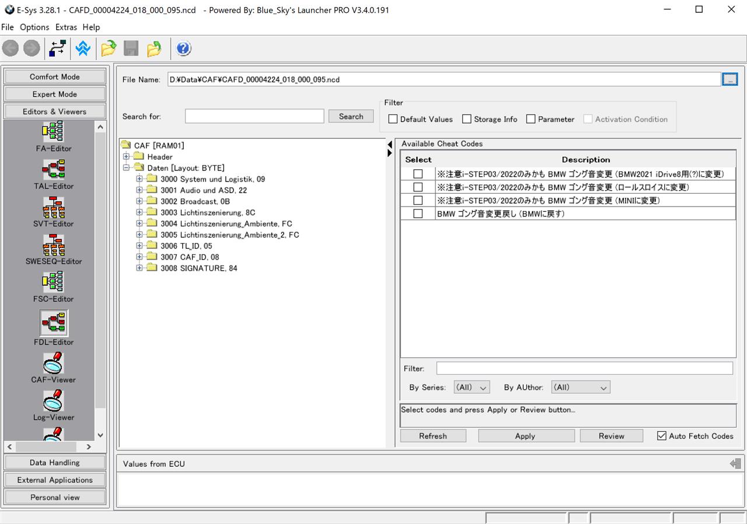Expand 3003 Lichtinszenierung node

(x=139, y=212)
